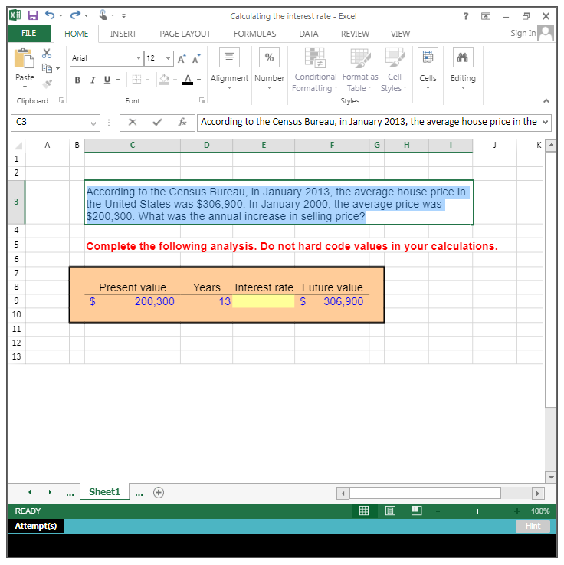Confirm the entry with the checkmark icon
Screen dimensions: 564x565
point(157,122)
